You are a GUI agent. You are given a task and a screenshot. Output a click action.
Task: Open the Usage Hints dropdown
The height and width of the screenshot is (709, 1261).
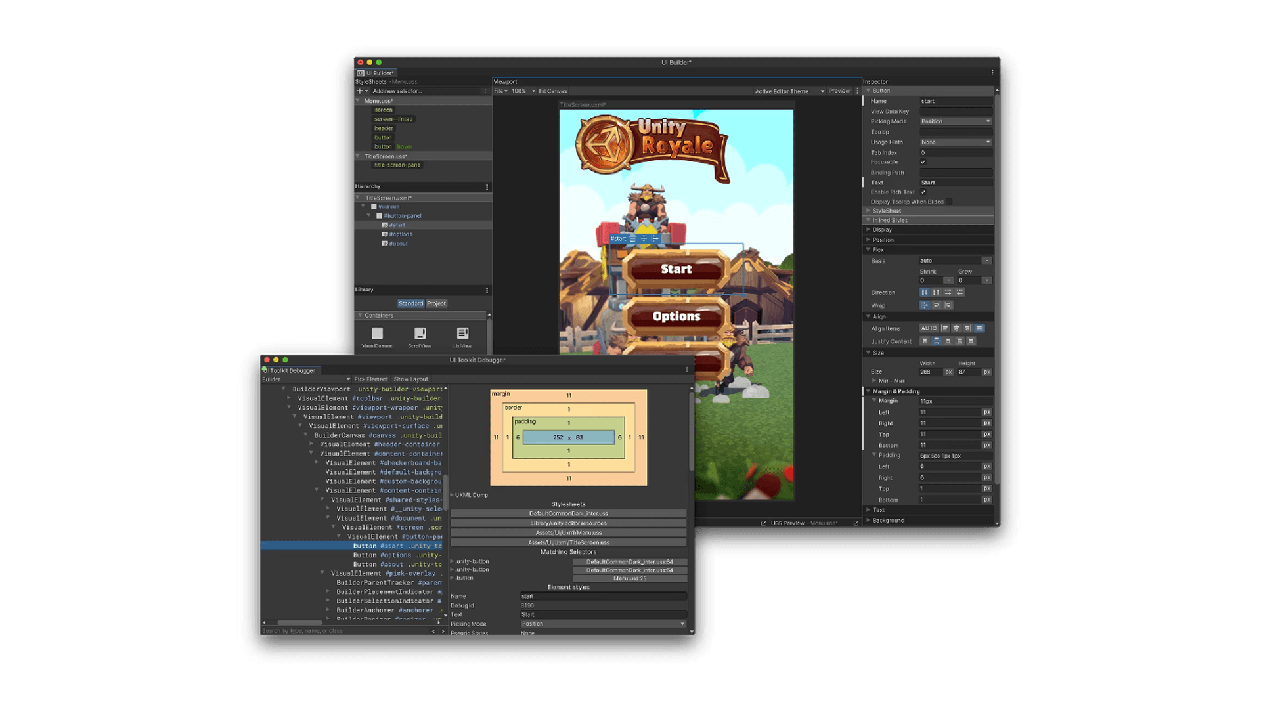point(956,142)
